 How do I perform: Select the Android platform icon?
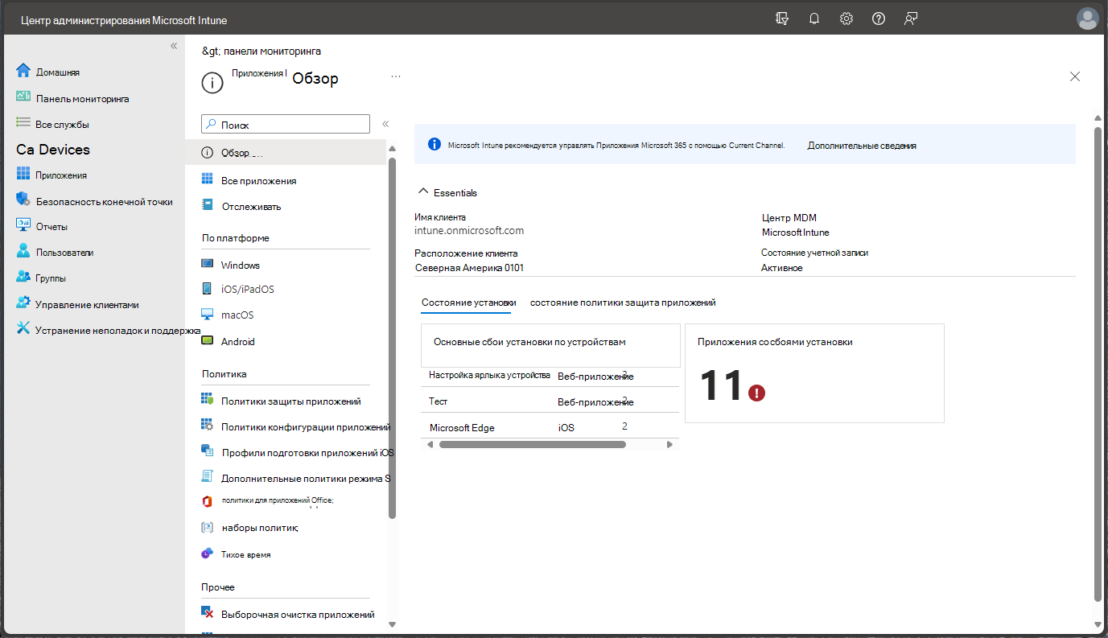pos(208,341)
